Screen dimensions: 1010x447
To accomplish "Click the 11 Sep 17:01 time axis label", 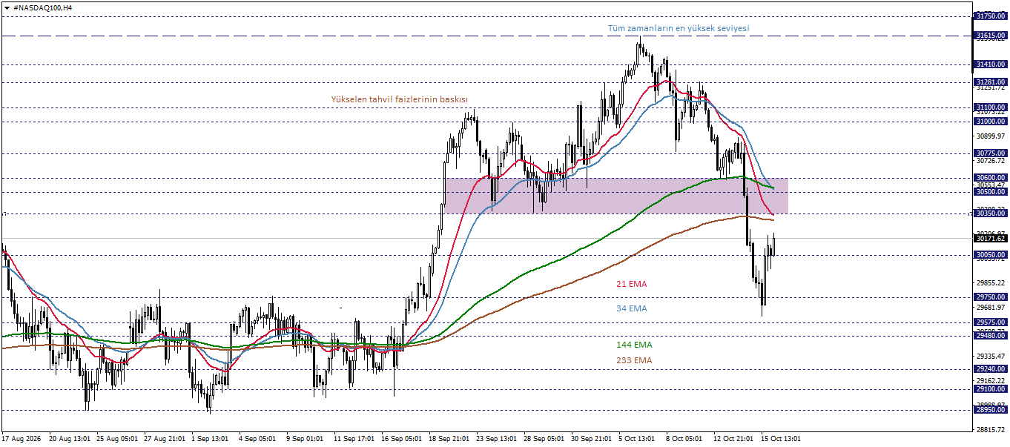I will tap(354, 439).
